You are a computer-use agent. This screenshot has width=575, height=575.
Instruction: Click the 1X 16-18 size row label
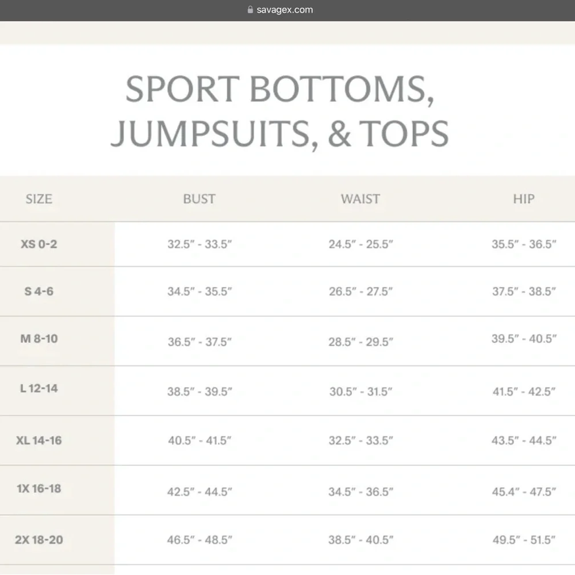(39, 489)
